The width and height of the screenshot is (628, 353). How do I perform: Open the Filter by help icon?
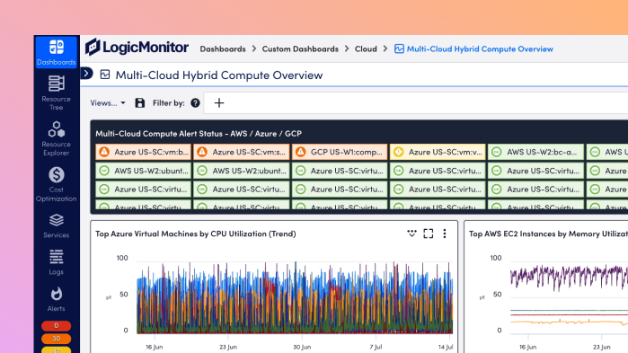195,103
